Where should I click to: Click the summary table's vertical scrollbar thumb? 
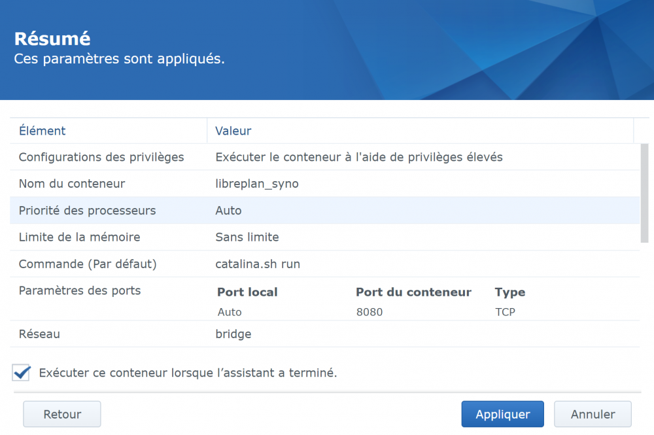pos(644,194)
